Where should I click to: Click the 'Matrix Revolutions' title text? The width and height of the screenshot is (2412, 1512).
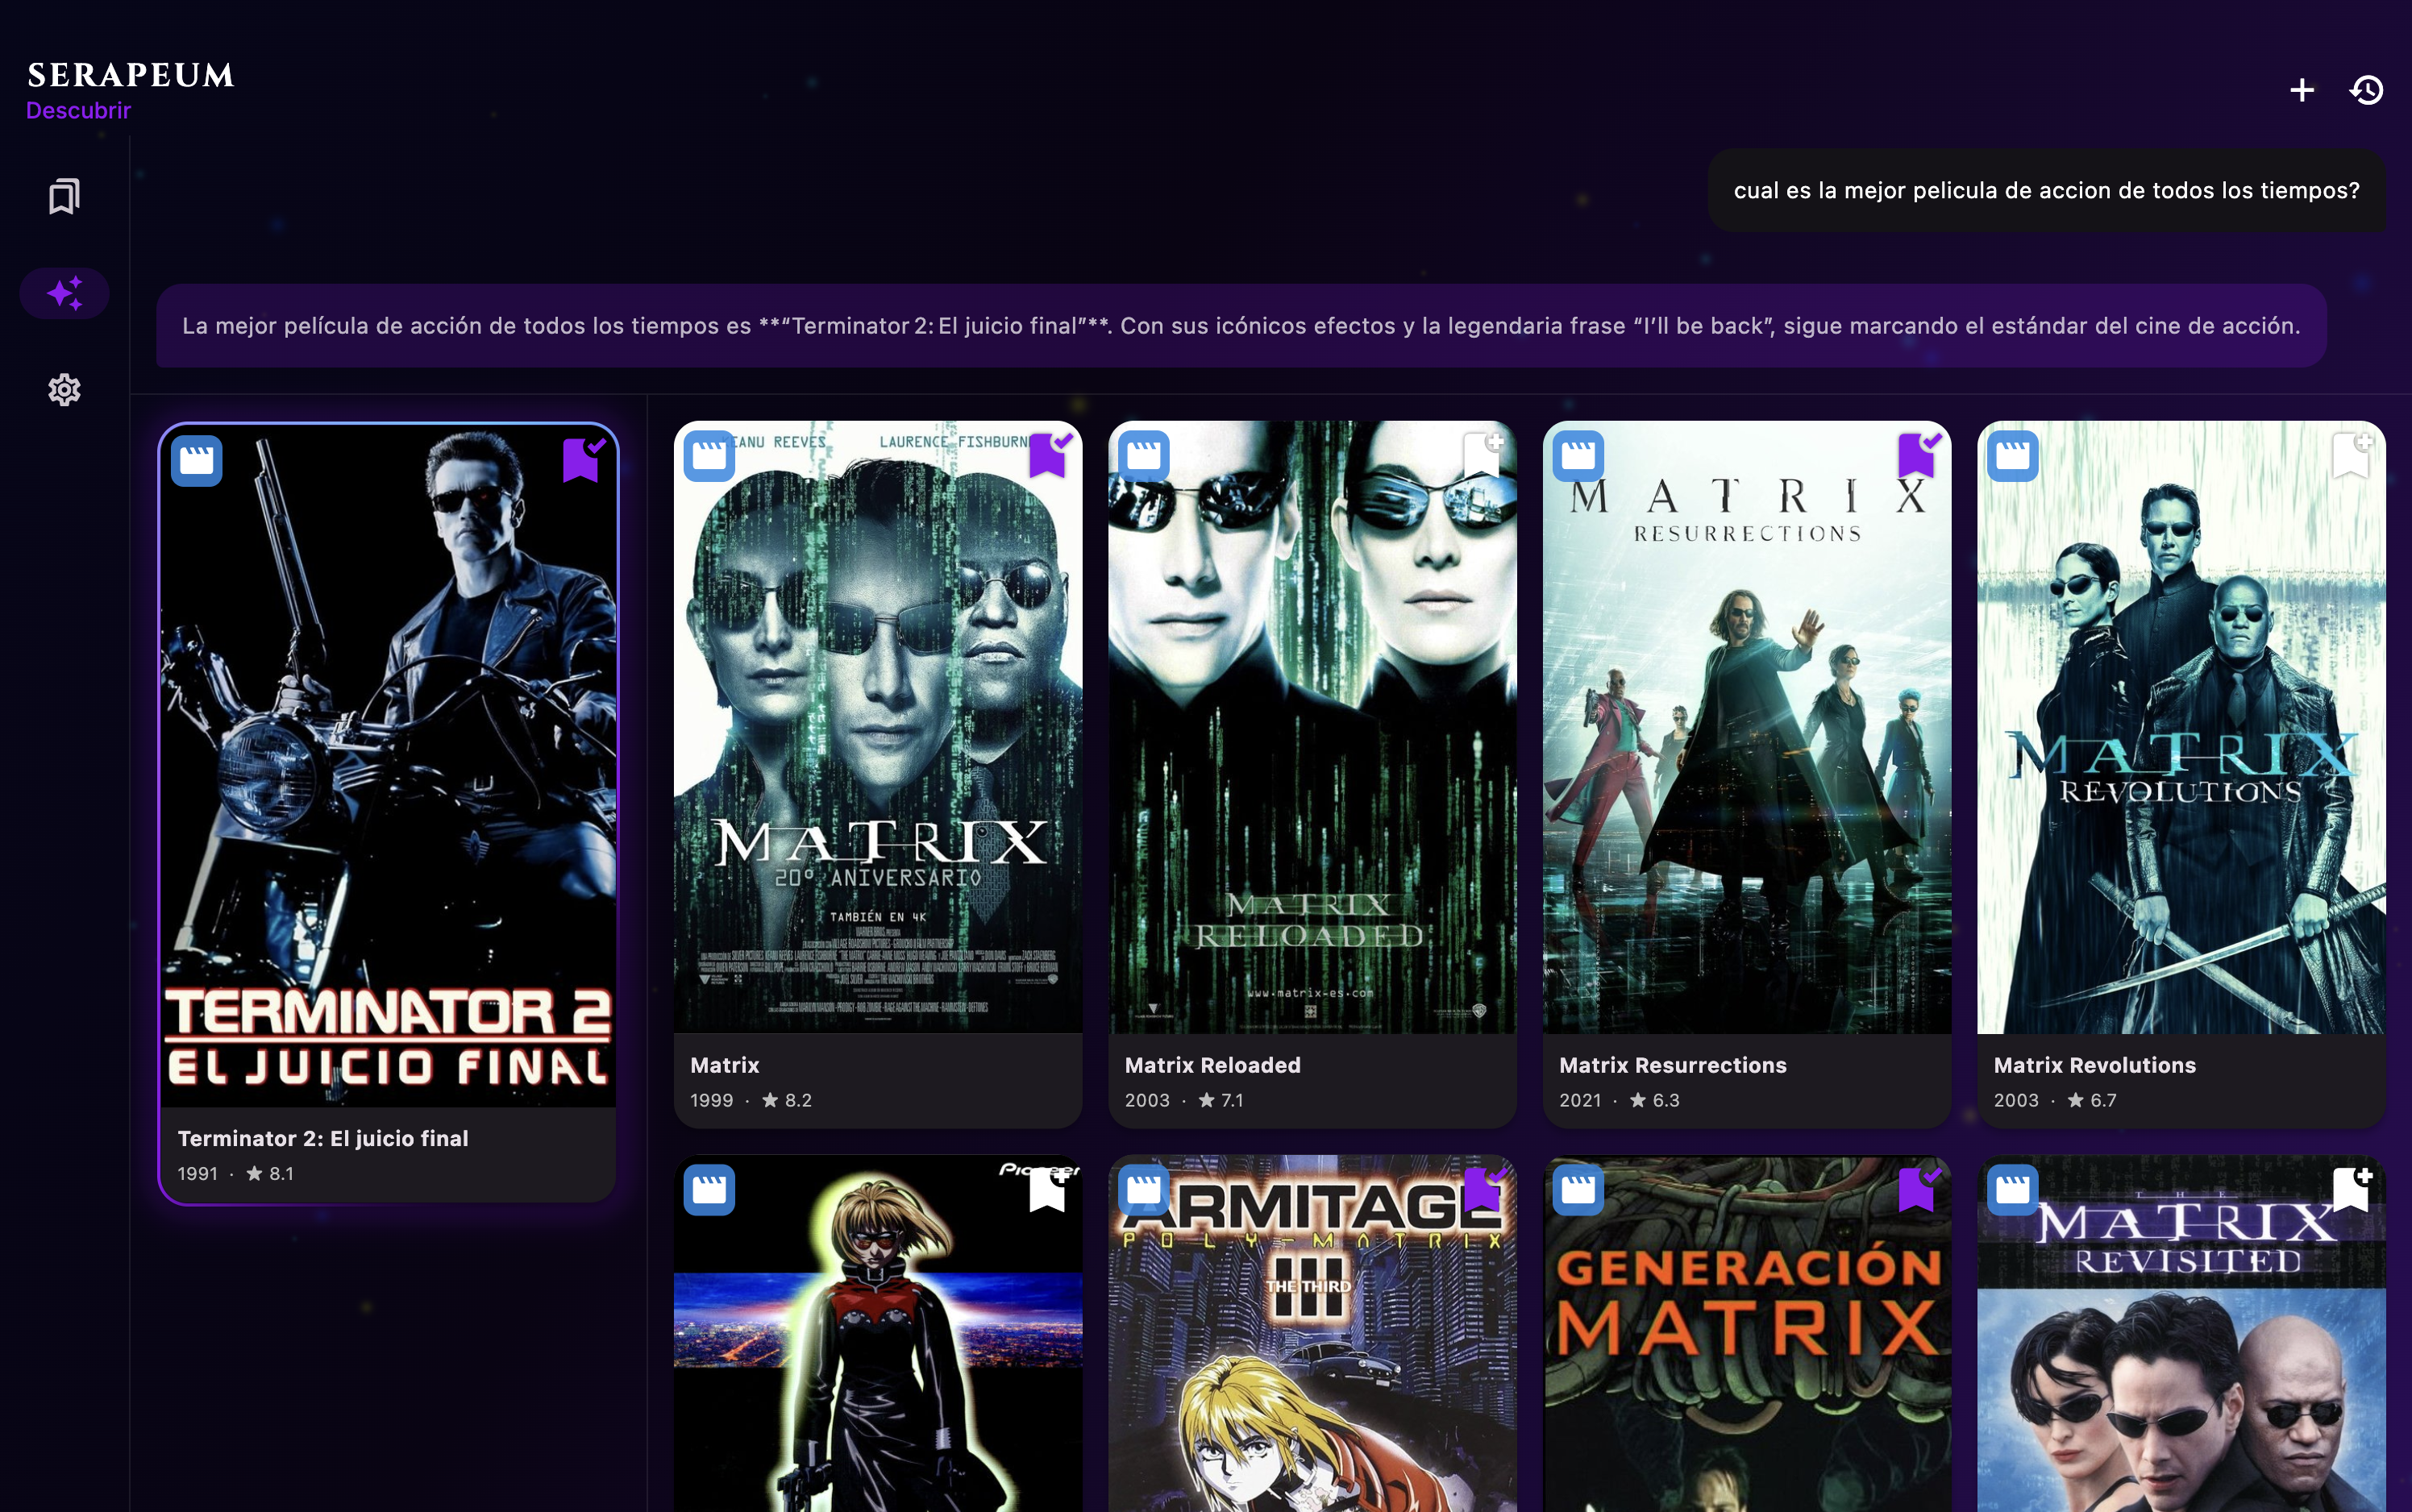coord(2095,1065)
